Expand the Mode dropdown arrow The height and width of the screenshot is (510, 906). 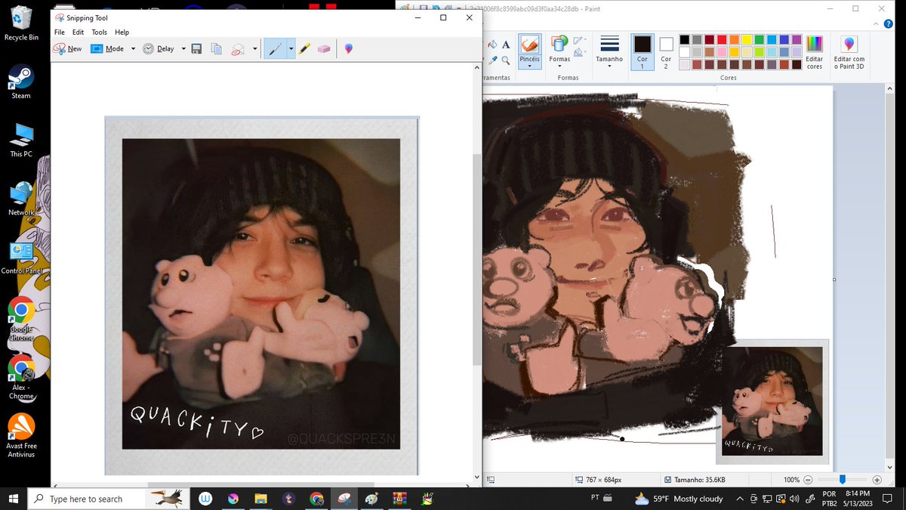pyautogui.click(x=133, y=48)
